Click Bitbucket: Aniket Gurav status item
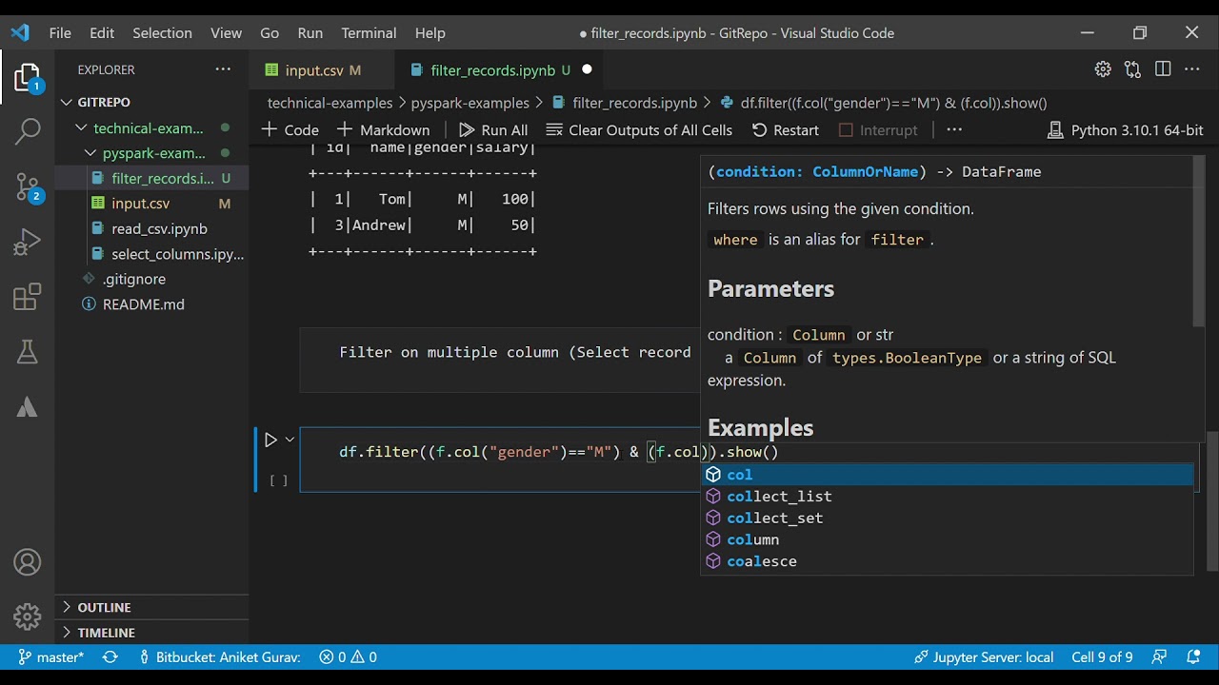Viewport: 1219px width, 685px height. (x=220, y=656)
